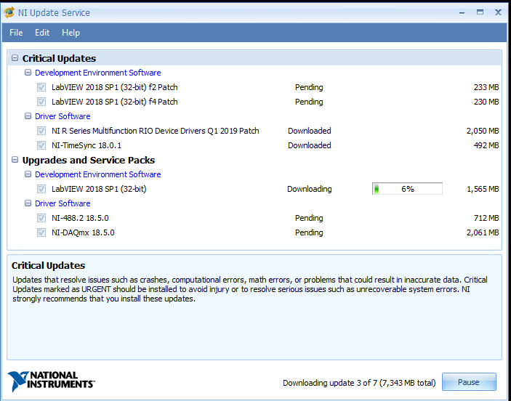This screenshot has width=511, height=401.
Task: Select the NI-DAQmx 18.5.0 row
Action: [x=254, y=232]
